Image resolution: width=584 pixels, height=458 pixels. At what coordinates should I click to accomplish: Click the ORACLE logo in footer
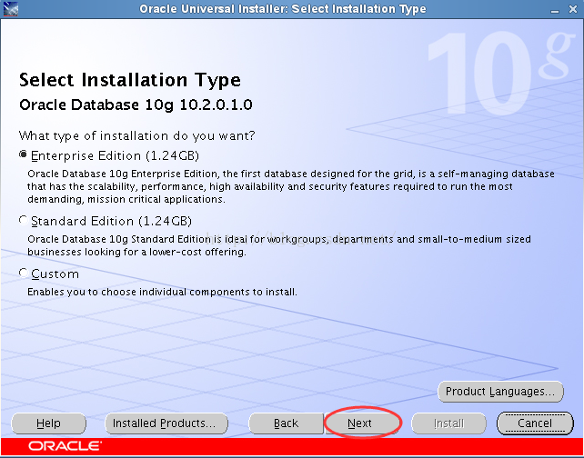coord(65,446)
